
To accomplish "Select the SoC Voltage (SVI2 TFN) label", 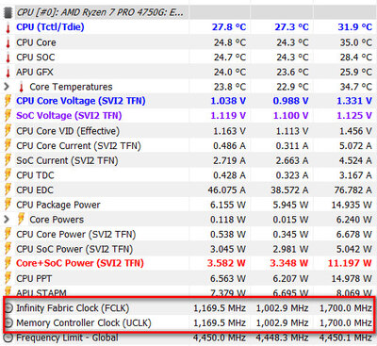I will point(69,116).
